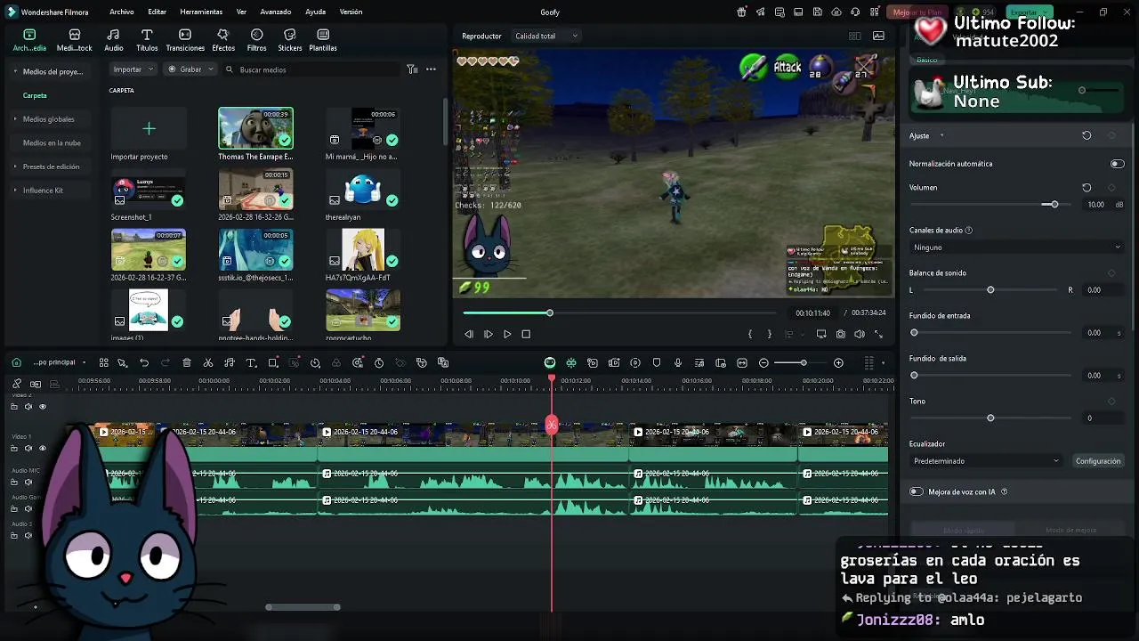The width and height of the screenshot is (1139, 641).
Task: Open the Ver menu
Action: tap(241, 12)
